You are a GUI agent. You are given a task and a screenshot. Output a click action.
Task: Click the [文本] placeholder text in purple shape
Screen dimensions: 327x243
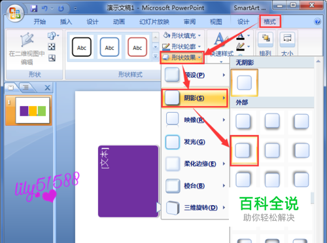click(104, 159)
